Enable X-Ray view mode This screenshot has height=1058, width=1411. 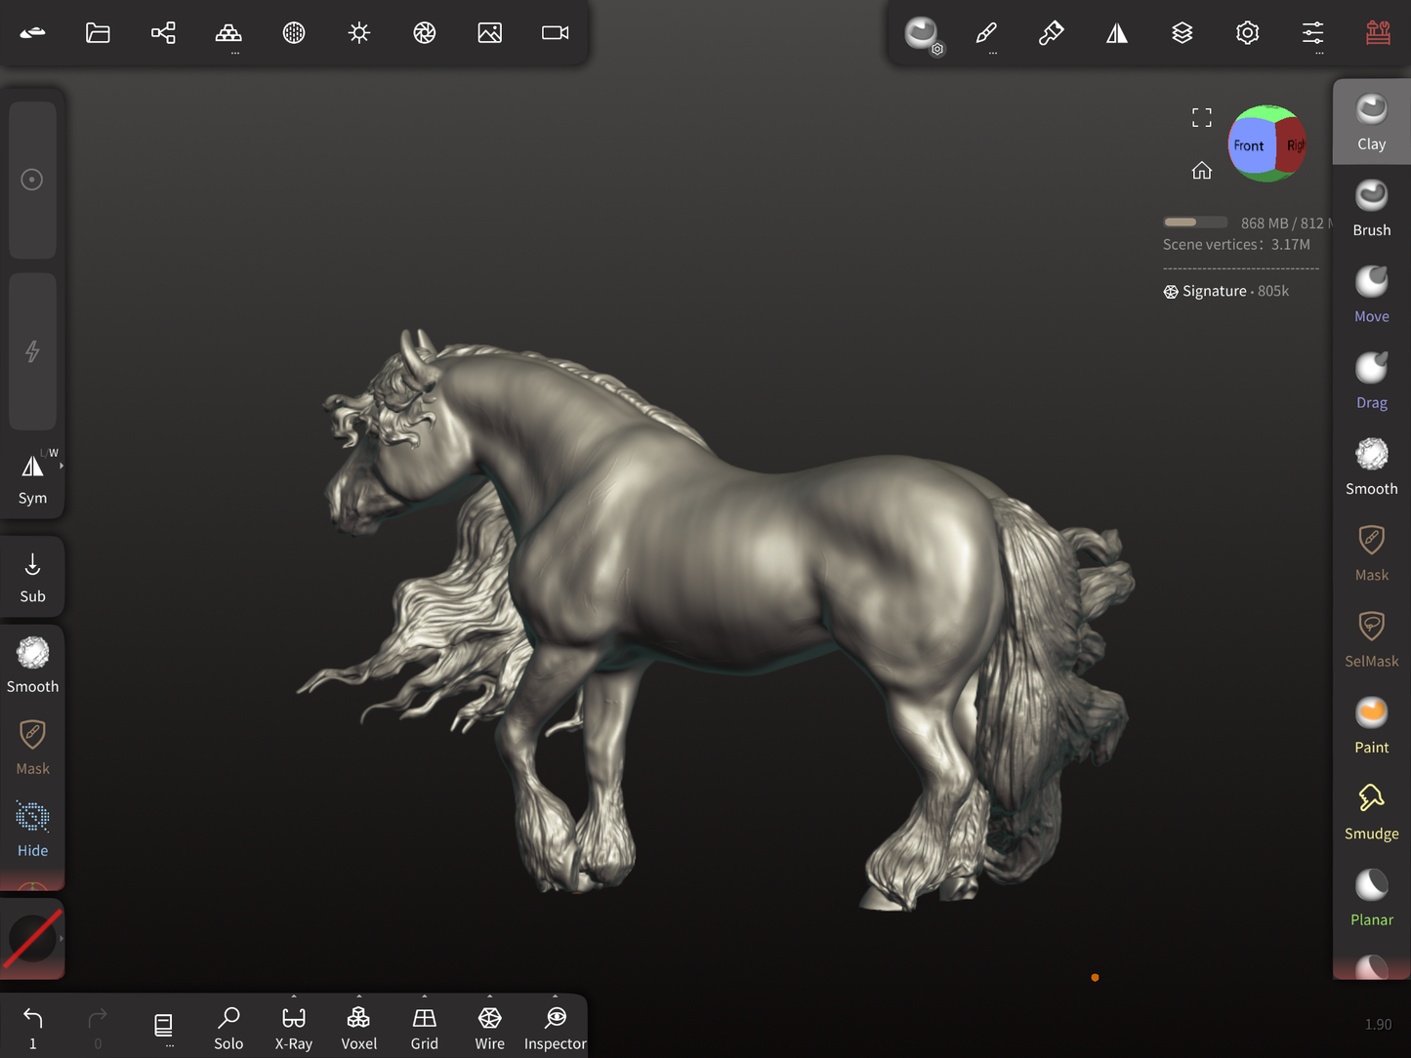(293, 1028)
